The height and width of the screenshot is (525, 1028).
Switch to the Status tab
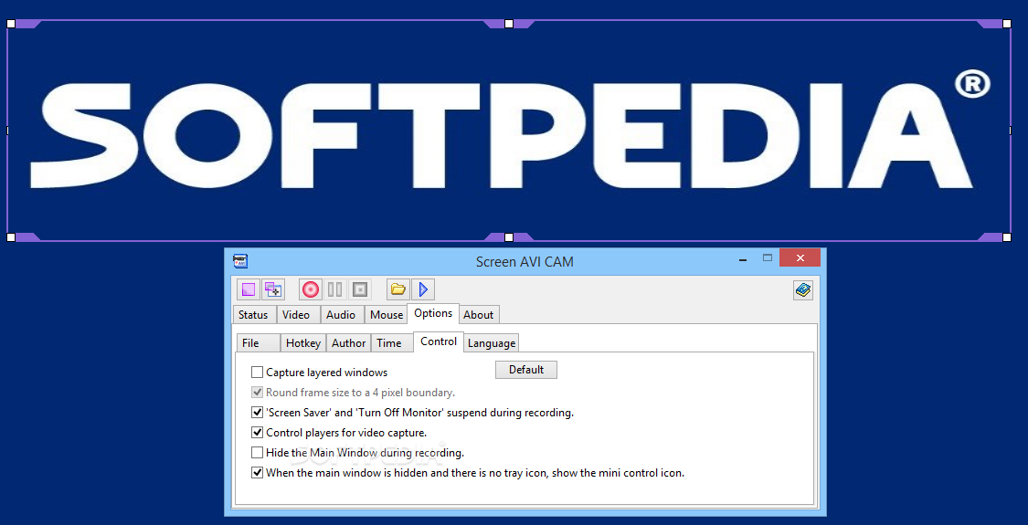click(254, 315)
